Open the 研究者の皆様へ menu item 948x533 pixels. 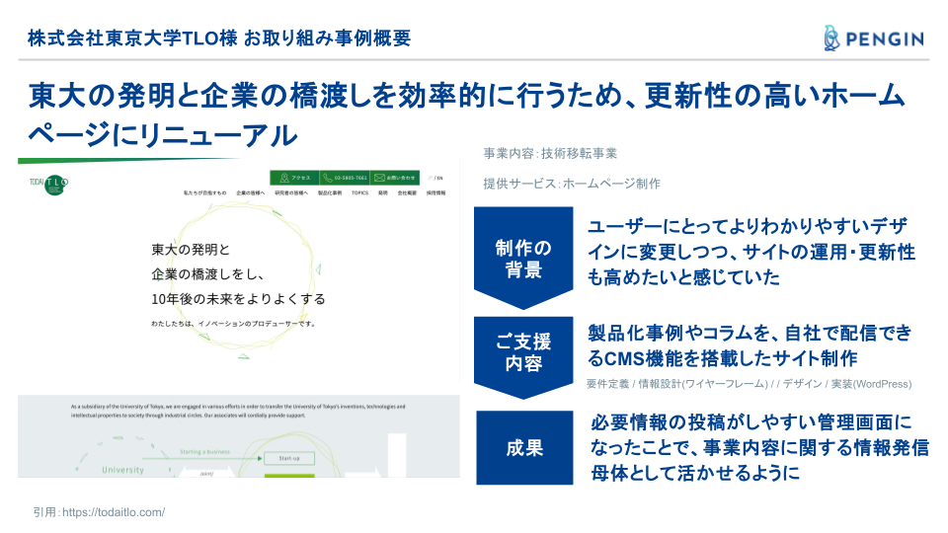point(291,192)
